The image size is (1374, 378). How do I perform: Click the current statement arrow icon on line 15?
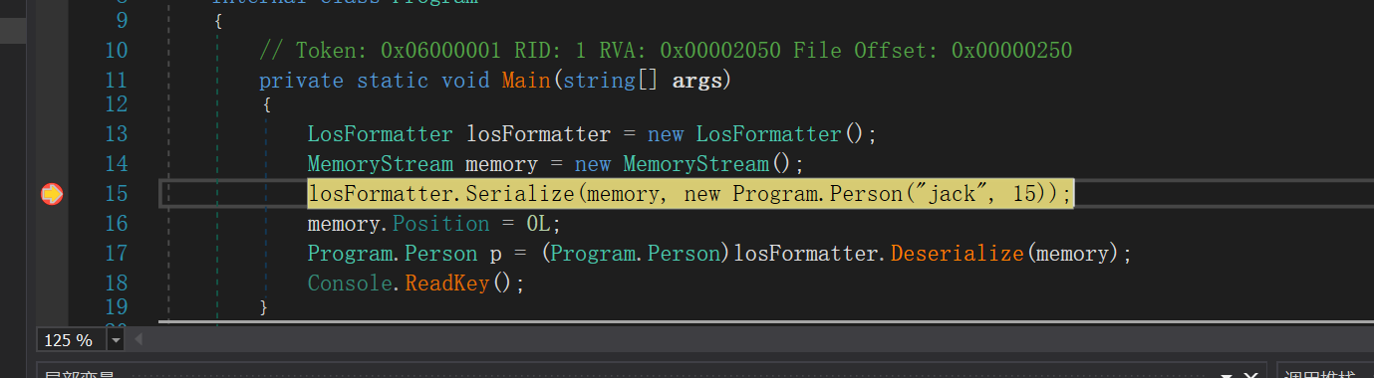click(52, 194)
